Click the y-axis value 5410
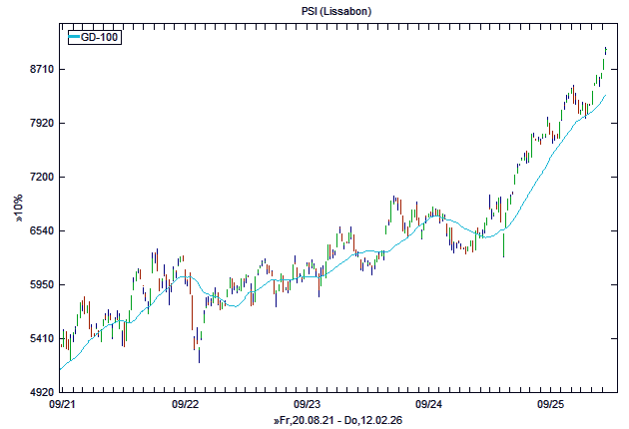The image size is (629, 429). pos(42,339)
